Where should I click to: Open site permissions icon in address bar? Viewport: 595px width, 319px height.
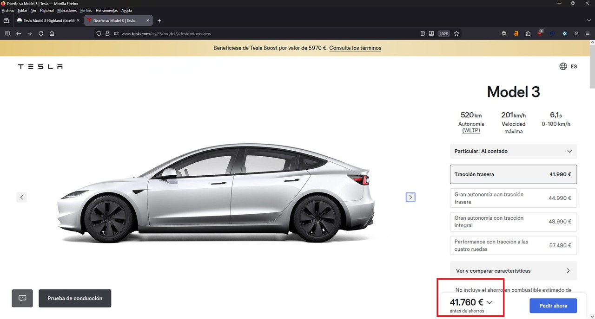coord(116,33)
